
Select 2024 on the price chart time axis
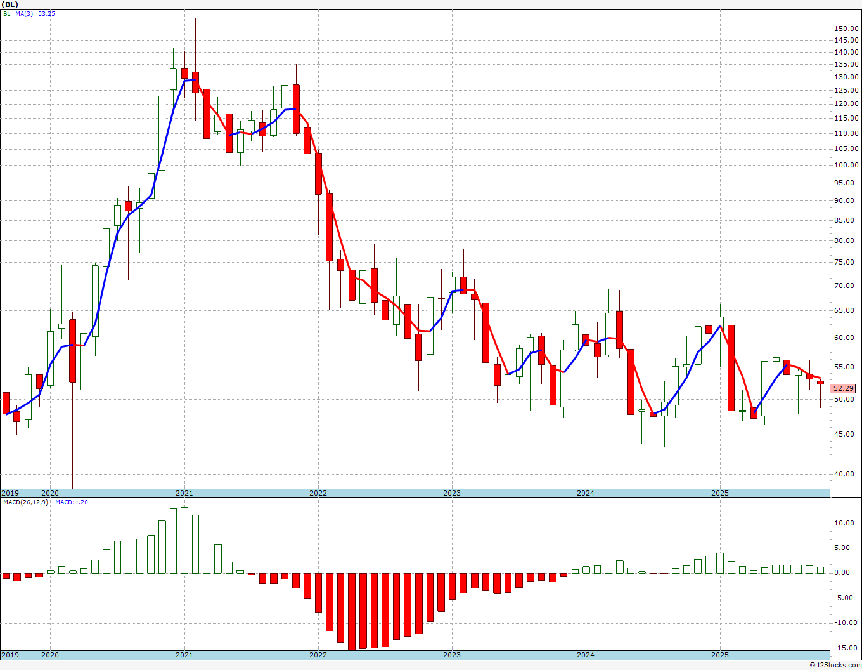(586, 493)
